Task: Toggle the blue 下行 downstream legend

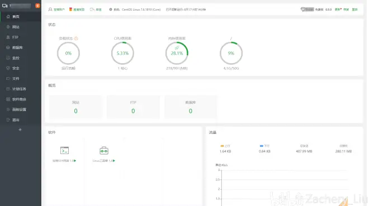Action: (264, 146)
